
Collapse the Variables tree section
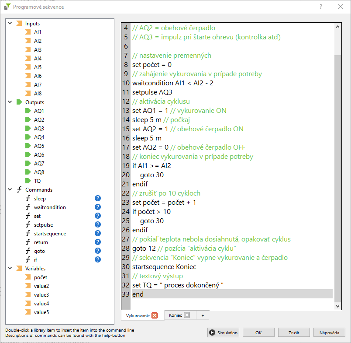click(10, 269)
